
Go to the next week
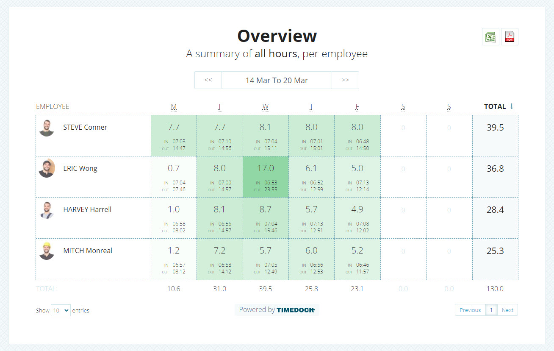click(x=345, y=80)
